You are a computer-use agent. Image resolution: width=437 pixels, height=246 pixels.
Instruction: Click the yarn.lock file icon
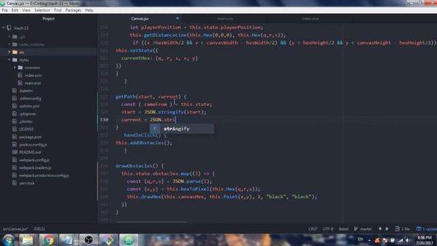[x=15, y=183]
